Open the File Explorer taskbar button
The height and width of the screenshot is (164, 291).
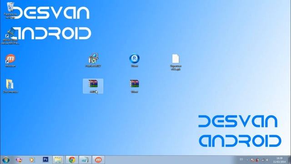coord(58,160)
